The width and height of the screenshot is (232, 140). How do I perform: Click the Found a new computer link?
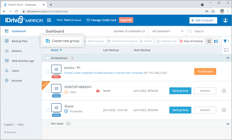(104, 73)
